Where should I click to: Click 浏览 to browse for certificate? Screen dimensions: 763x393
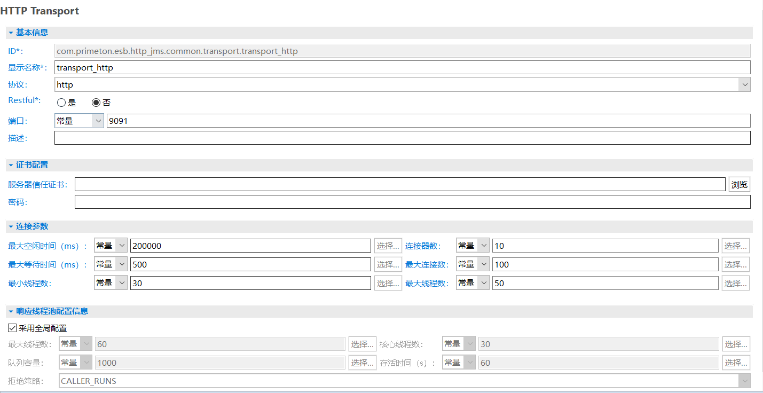coord(740,185)
